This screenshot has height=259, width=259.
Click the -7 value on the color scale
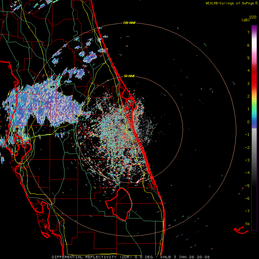(x=247, y=211)
